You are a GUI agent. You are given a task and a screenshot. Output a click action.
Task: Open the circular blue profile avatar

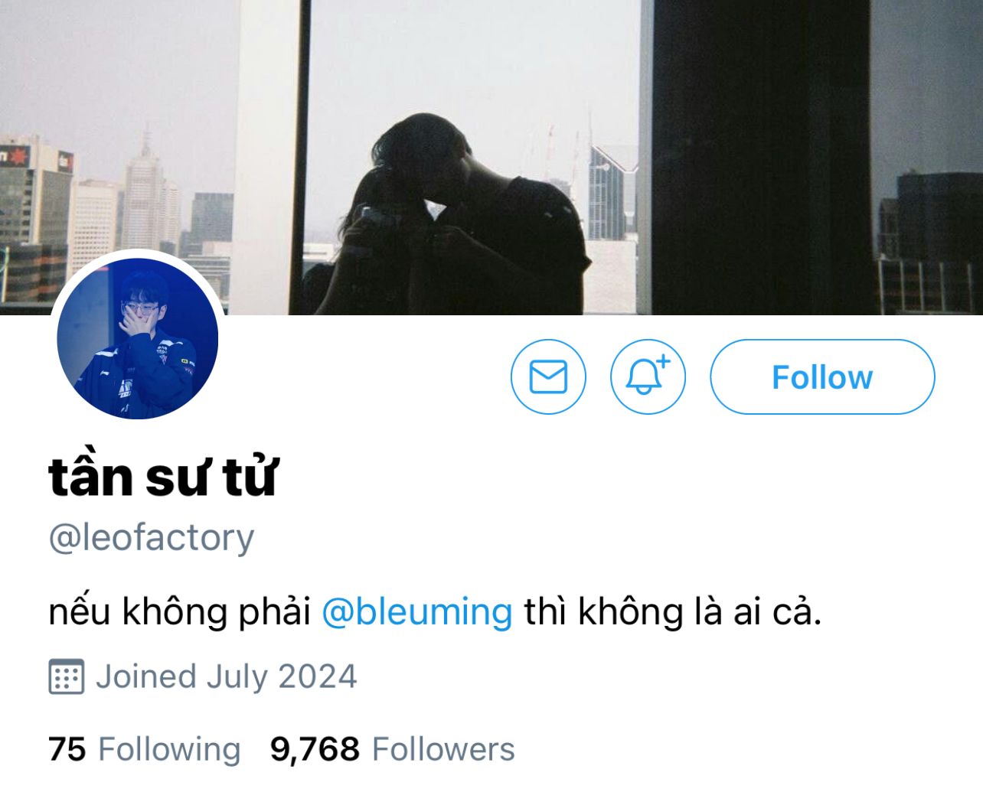pyautogui.click(x=138, y=338)
